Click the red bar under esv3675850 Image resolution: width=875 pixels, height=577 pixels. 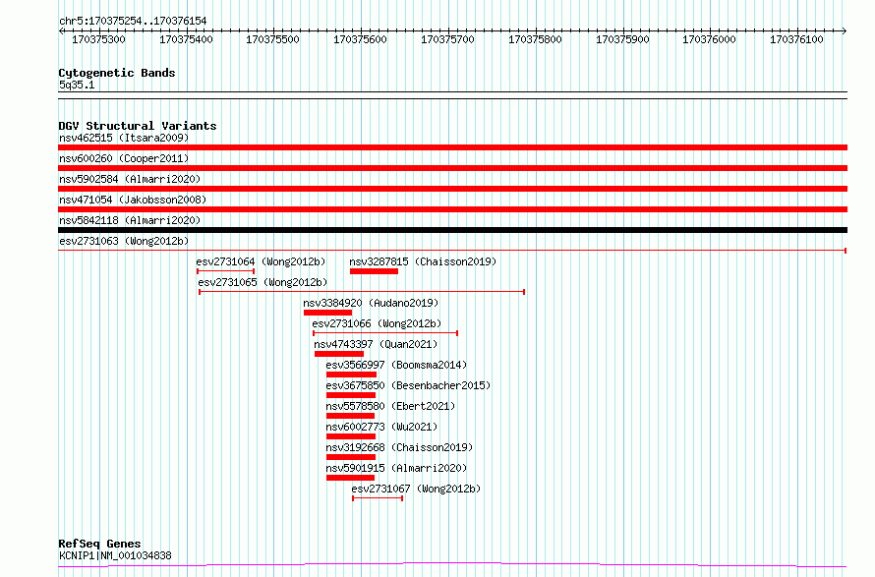pos(351,395)
